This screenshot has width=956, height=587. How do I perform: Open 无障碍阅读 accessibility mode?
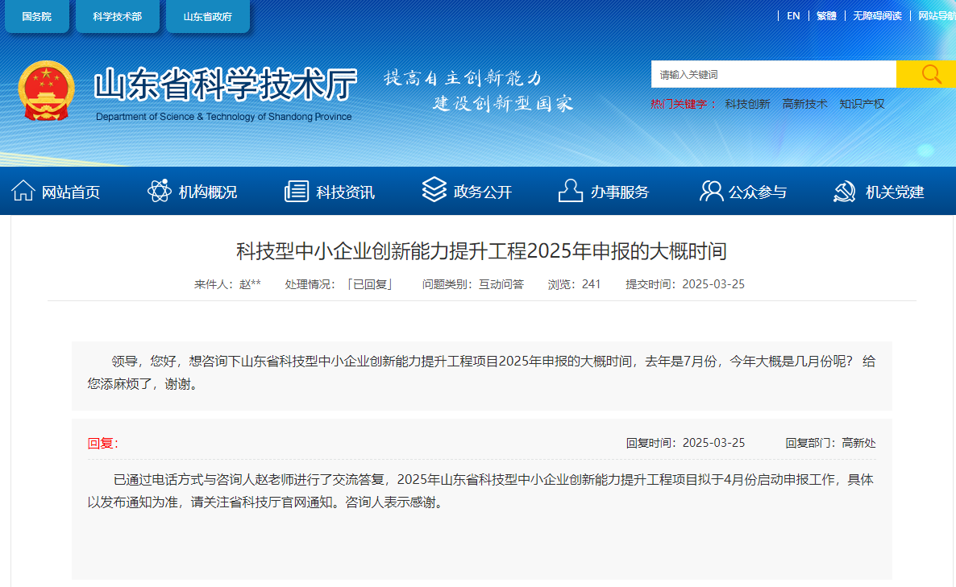click(x=877, y=16)
